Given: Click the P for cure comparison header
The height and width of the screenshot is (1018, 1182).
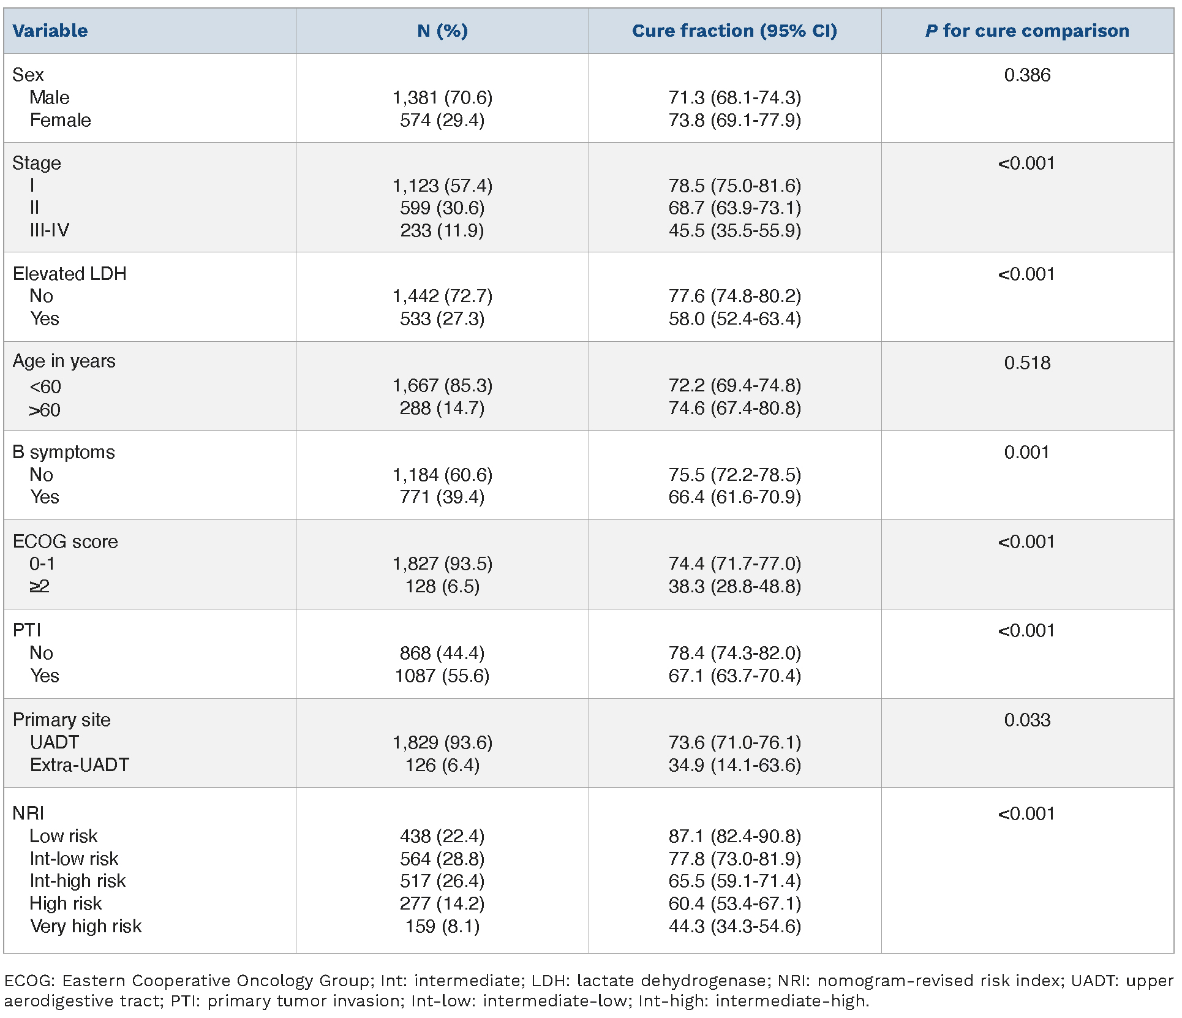Looking at the screenshot, I should coord(1027,31).
